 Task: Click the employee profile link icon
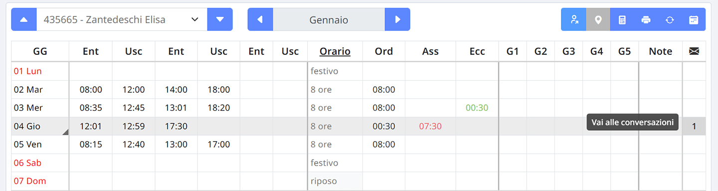click(574, 19)
